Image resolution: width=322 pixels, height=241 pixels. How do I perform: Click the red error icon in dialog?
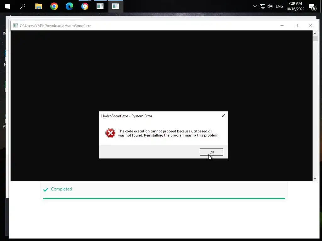[110, 133]
